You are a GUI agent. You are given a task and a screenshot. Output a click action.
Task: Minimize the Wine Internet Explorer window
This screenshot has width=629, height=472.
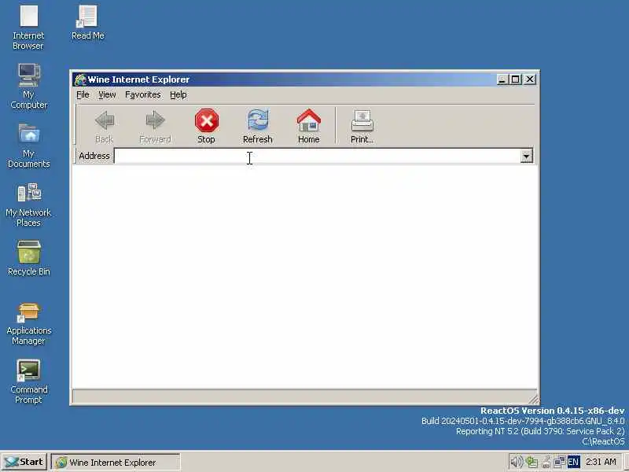point(502,79)
